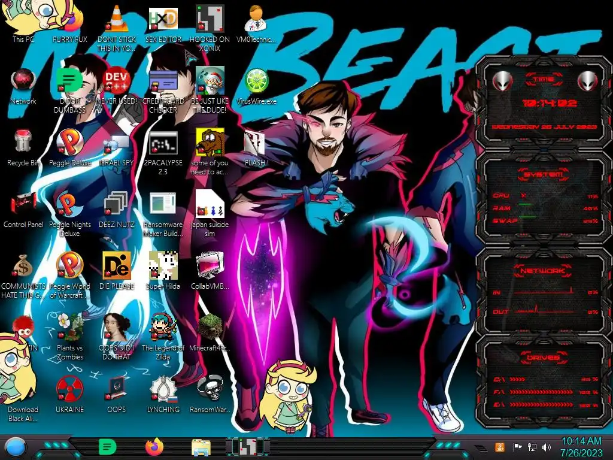Switch to the running Xonix taskbar app

(x=248, y=447)
